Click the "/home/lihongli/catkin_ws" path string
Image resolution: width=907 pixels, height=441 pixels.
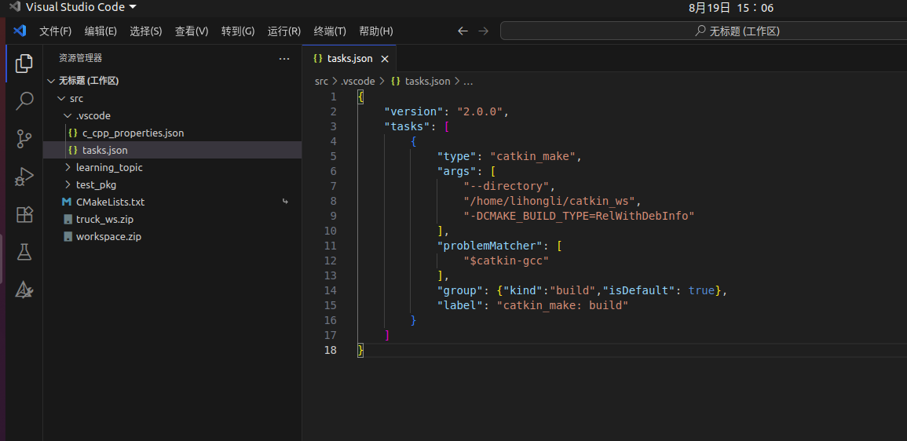(550, 202)
